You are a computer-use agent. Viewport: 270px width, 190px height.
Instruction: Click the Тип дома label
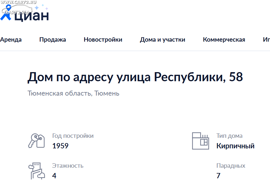pyautogui.click(x=229, y=136)
